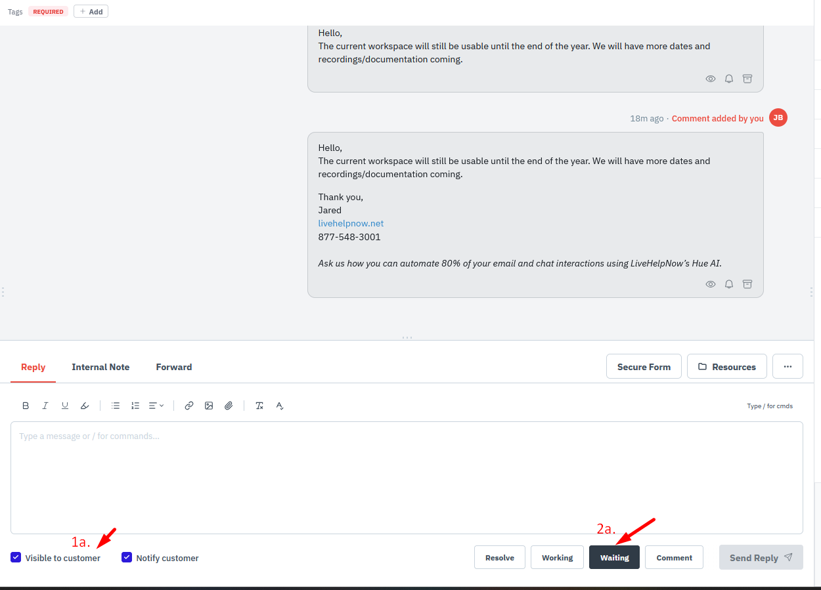Uncheck the Visible to customer checkbox
Viewport: 821px width, 590px height.
16,557
